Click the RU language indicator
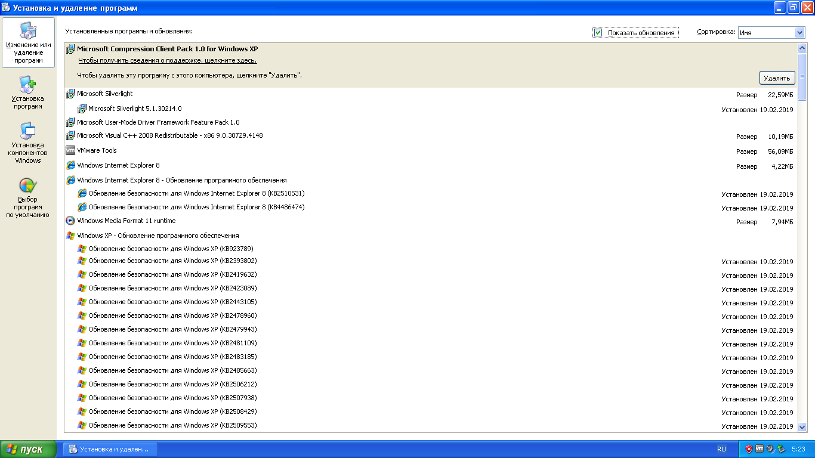Image resolution: width=815 pixels, height=458 pixels. 721,449
